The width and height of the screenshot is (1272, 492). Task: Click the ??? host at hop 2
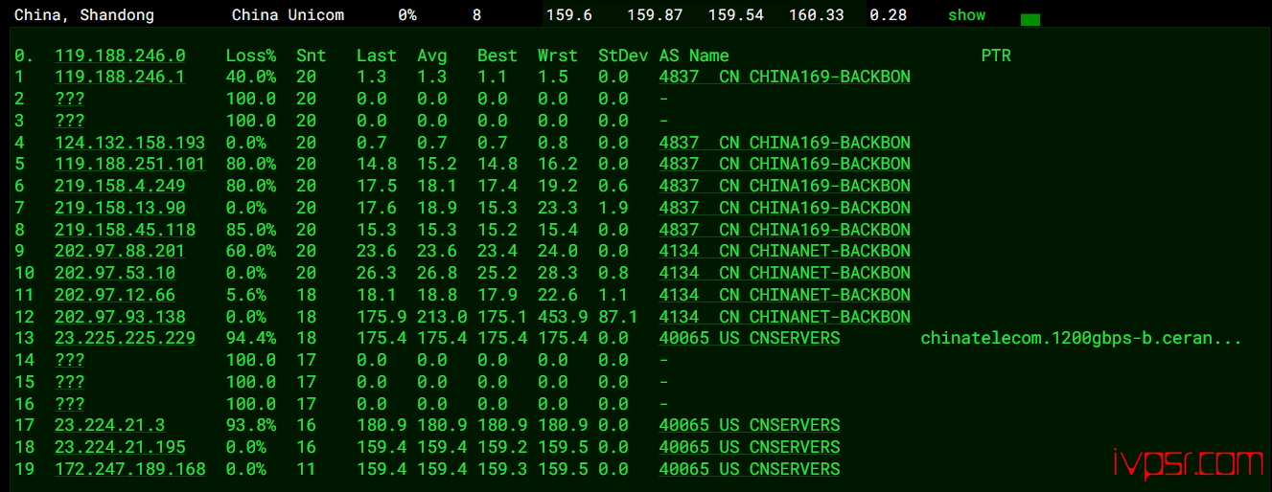tap(69, 99)
